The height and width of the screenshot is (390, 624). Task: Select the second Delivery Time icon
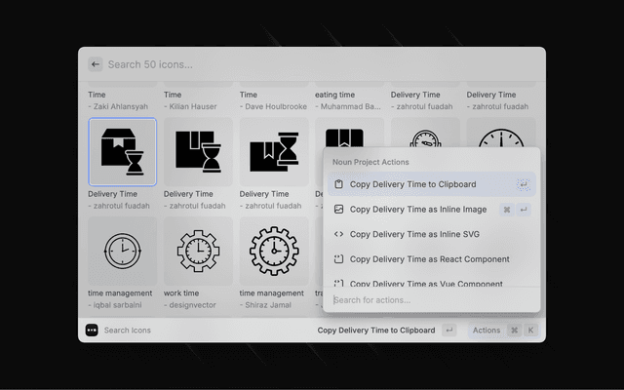(x=198, y=152)
